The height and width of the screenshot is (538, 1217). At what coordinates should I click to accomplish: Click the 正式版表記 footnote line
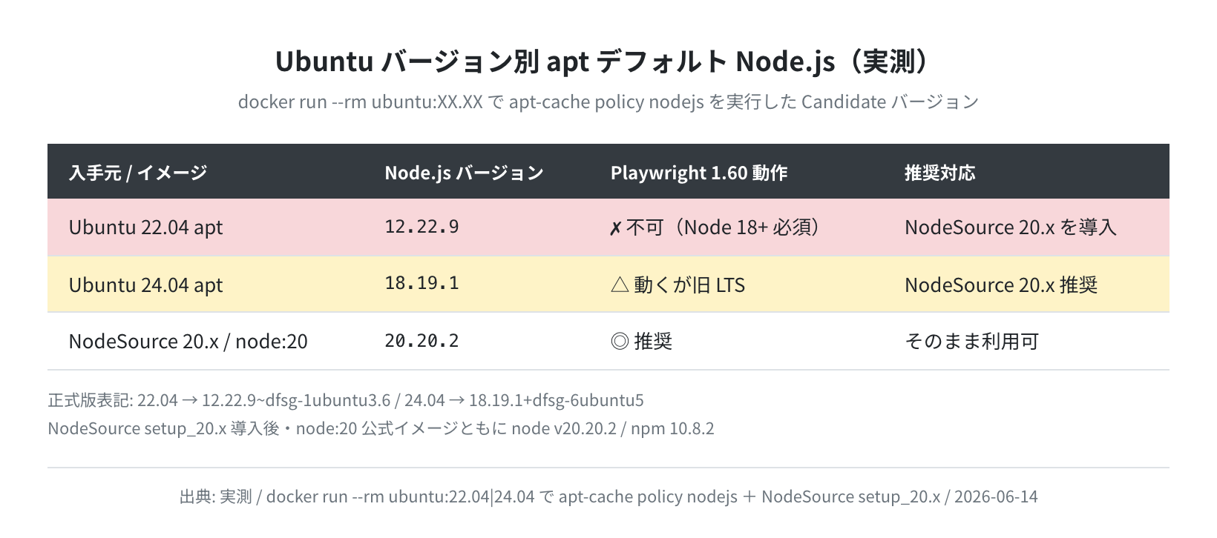point(346,400)
